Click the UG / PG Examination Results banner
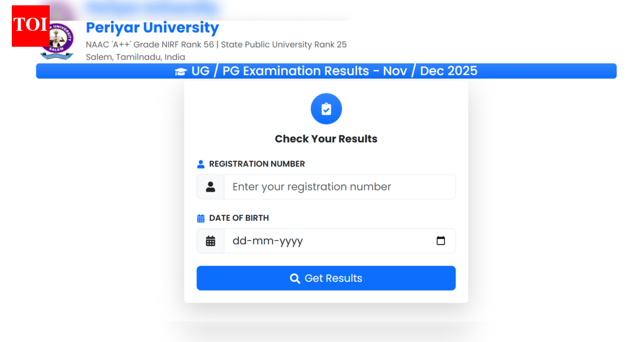Image resolution: width=633 pixels, height=342 pixels. click(x=326, y=70)
